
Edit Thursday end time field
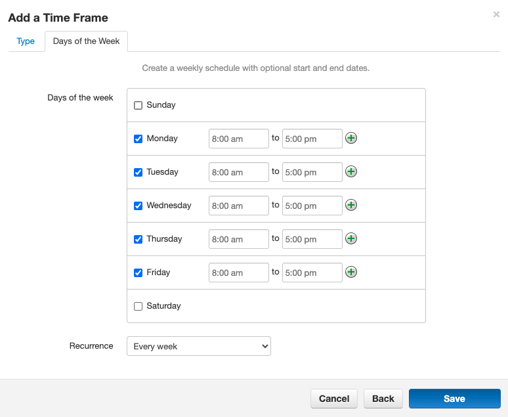click(x=312, y=239)
